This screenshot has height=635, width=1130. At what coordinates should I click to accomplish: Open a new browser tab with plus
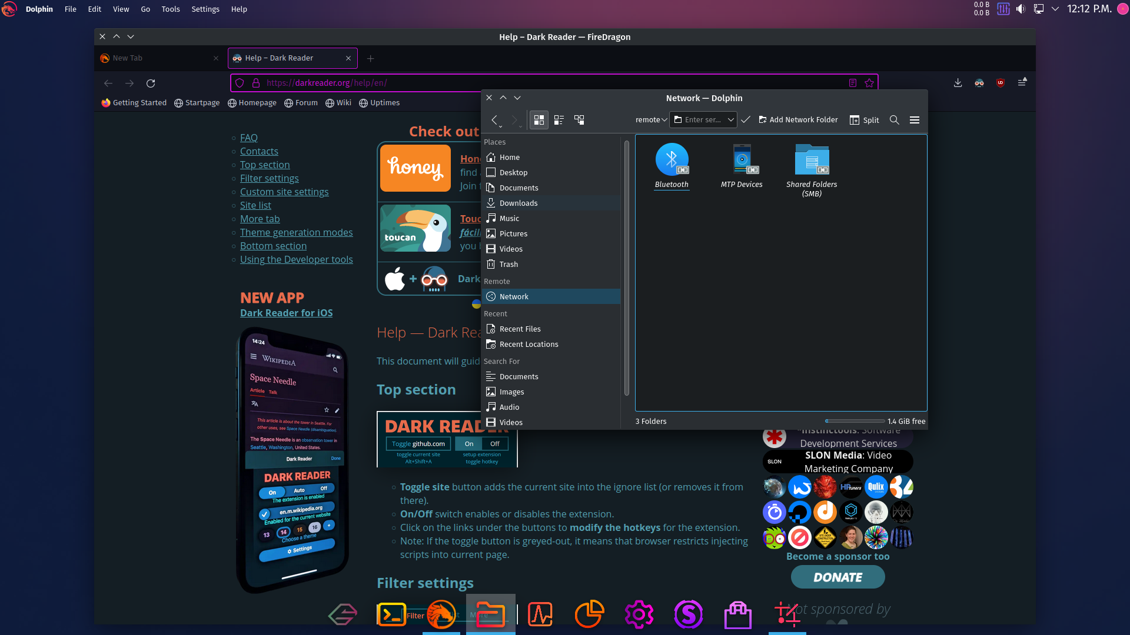(x=370, y=58)
